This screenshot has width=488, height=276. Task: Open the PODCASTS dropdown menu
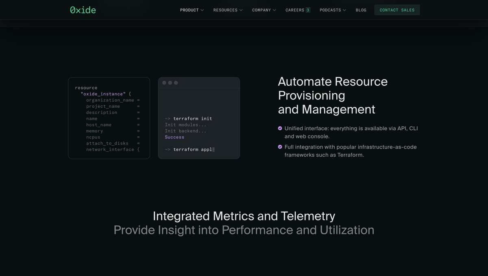pyautogui.click(x=333, y=10)
